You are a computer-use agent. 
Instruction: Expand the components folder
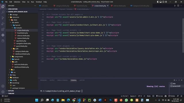click(22, 57)
